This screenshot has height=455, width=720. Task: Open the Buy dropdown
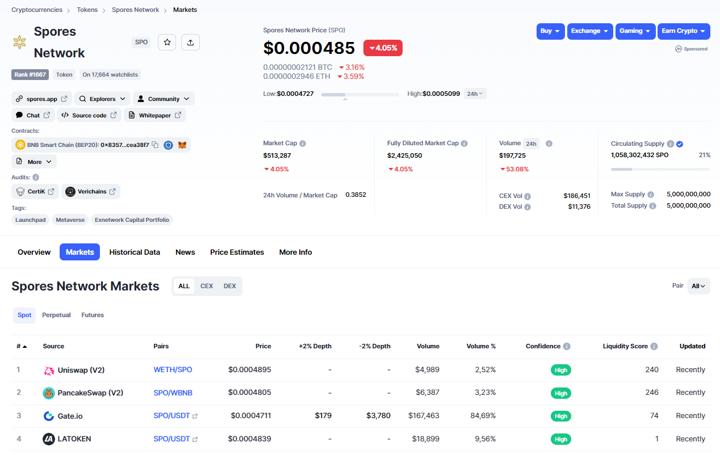pyautogui.click(x=550, y=31)
